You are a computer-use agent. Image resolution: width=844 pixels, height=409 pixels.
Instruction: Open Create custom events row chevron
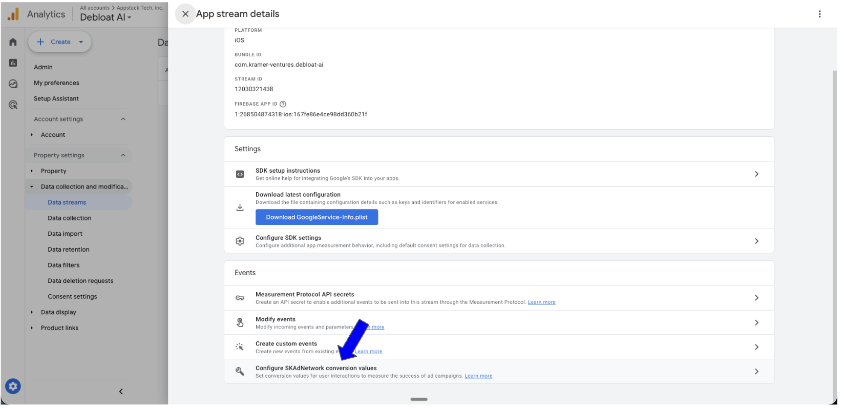coord(756,347)
